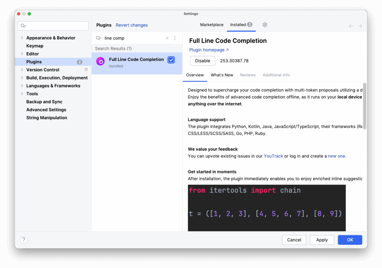Click the Revert changes link
382x268 pixels.
[x=131, y=25]
